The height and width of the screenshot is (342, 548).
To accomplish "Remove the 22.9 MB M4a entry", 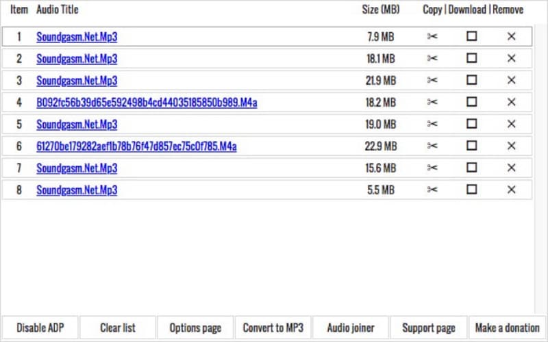I will [x=511, y=146].
